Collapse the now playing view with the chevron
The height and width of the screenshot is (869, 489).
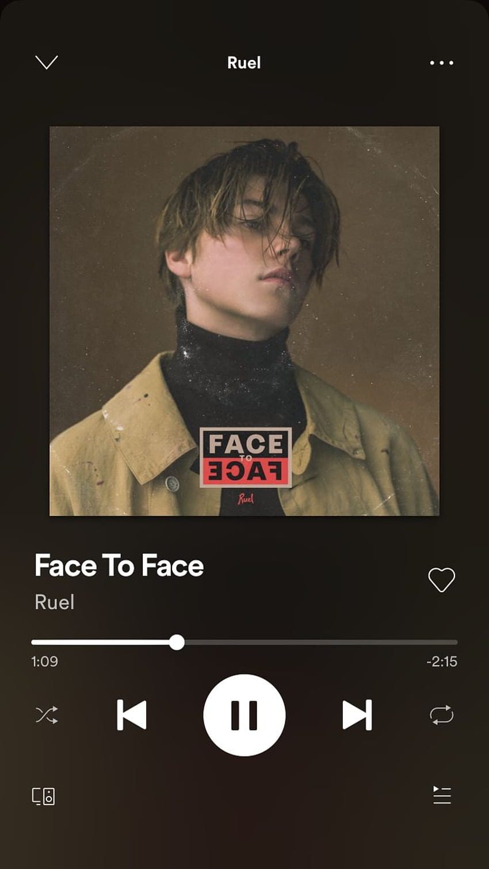47,62
